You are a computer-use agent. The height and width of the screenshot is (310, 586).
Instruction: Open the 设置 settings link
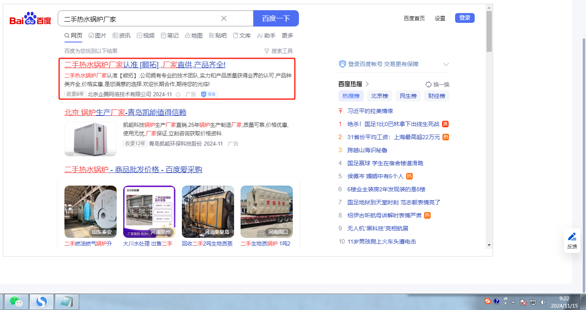[x=440, y=18]
